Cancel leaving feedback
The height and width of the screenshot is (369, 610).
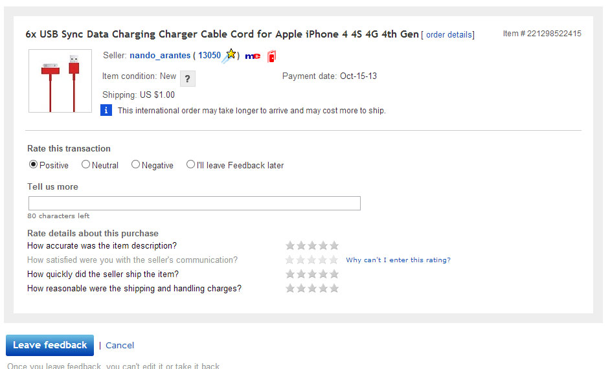(120, 345)
